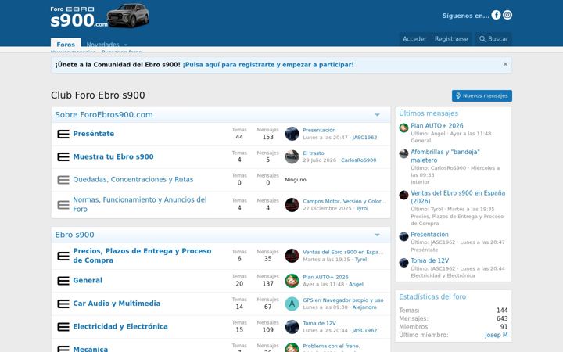
Task: Click the General forum node icon
Action: click(63, 281)
